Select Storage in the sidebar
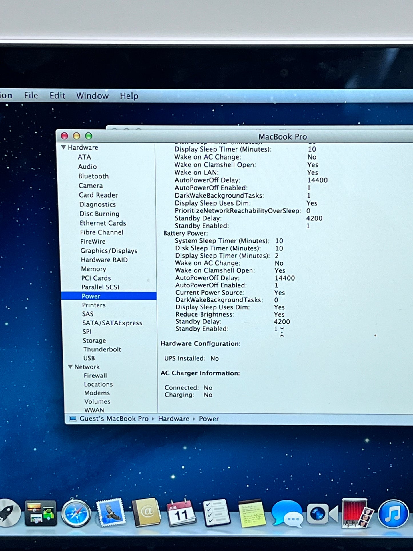413x551 pixels. pos(94,341)
